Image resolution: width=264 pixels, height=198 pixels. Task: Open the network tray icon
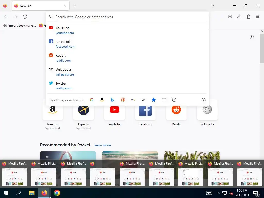(225, 193)
